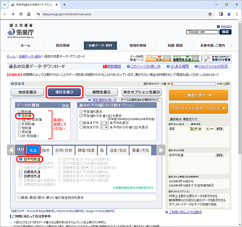This screenshot has width=242, height=227.
Task: Uncheck the 日平均気温 checkbox
Action: [x=21, y=159]
